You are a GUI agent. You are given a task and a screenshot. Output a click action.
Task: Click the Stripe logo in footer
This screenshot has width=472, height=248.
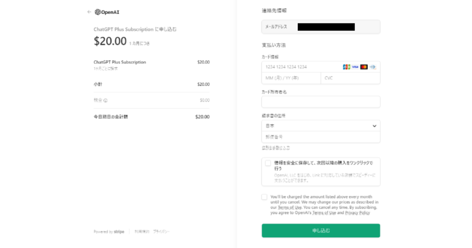pos(119,231)
